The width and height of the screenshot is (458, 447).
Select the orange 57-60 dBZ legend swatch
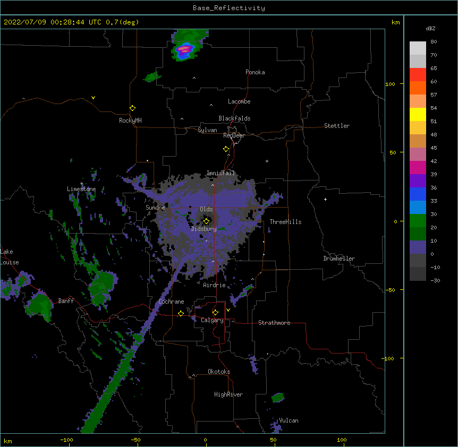418,88
